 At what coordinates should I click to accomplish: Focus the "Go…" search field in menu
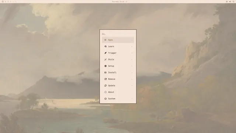point(118,34)
